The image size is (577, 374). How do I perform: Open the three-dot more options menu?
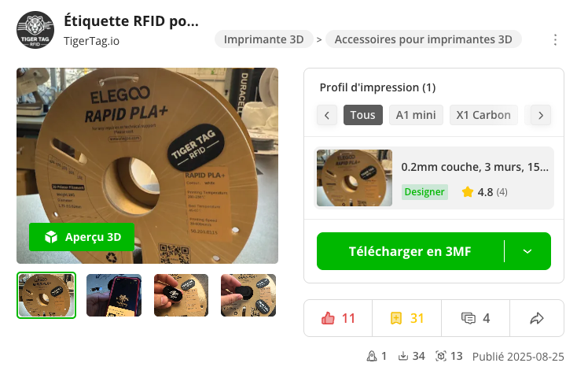(555, 39)
